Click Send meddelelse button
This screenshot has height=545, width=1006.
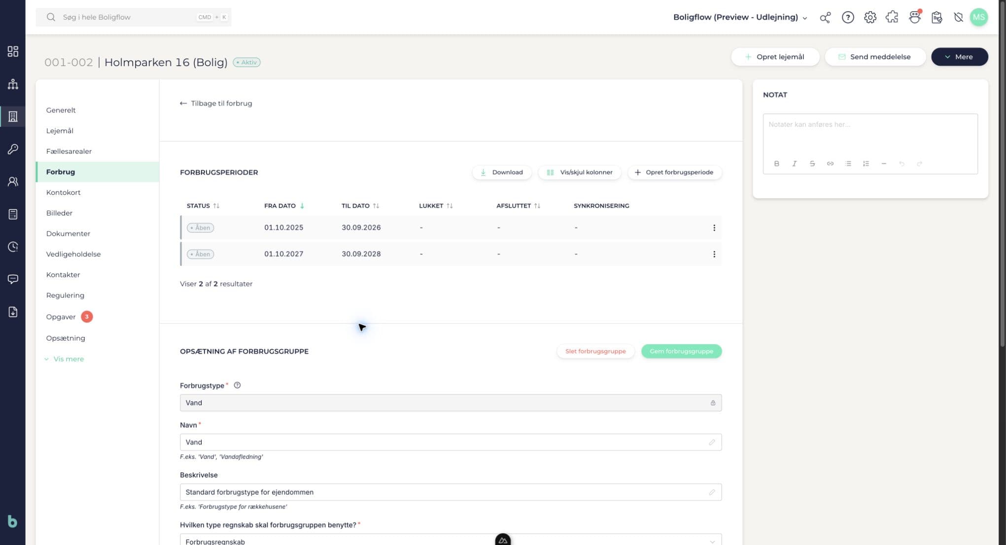pyautogui.click(x=875, y=57)
